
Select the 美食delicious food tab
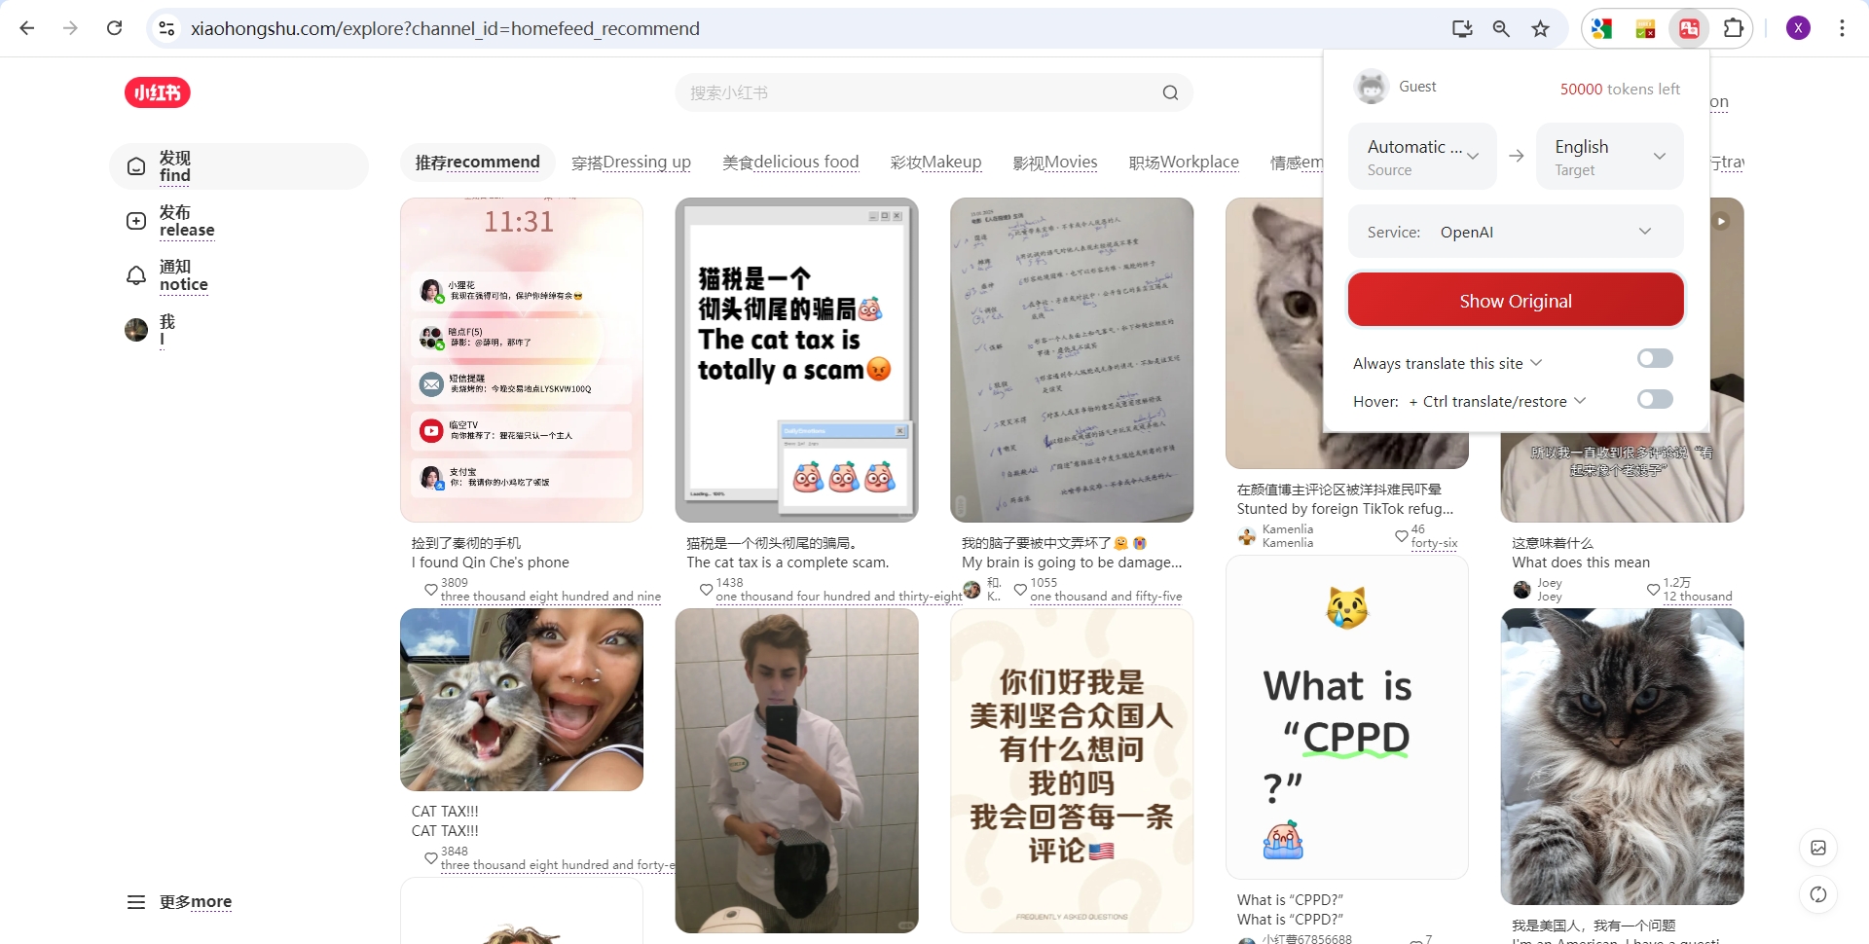tap(790, 162)
